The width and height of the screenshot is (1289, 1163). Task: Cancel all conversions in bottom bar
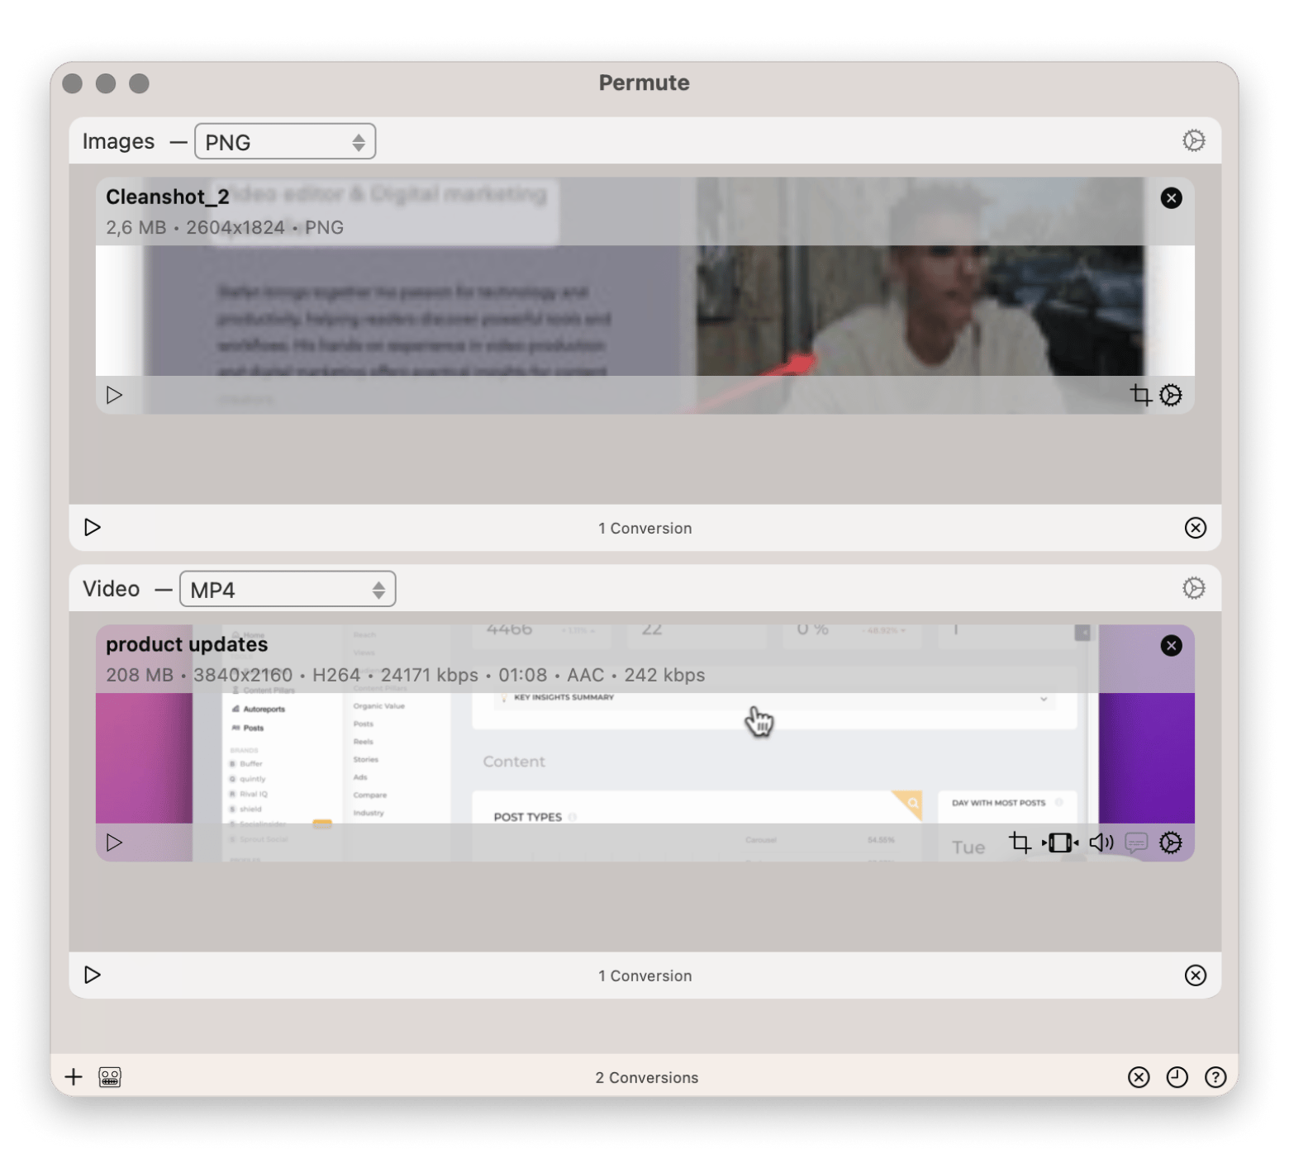click(x=1139, y=1077)
